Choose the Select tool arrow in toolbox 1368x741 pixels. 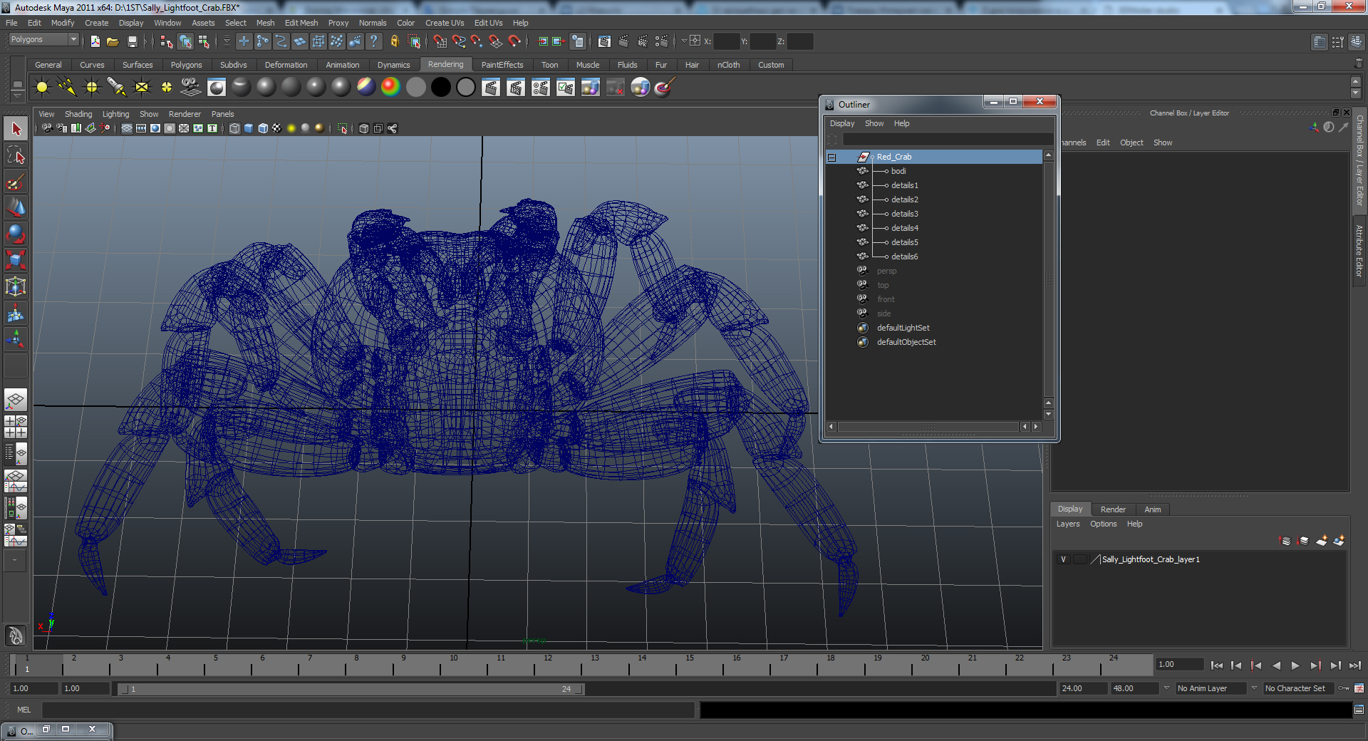[16, 129]
